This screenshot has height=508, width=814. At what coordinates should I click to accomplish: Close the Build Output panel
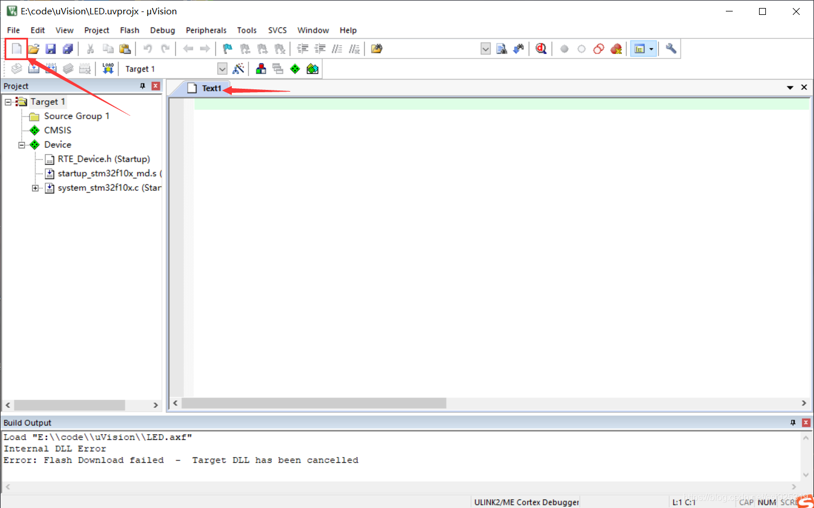(x=806, y=423)
